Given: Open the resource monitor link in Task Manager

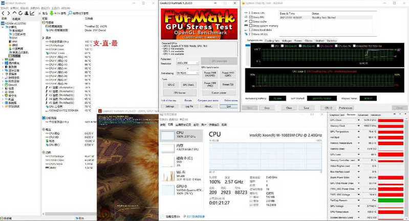Looking at the screenshot, I should 194,216.
